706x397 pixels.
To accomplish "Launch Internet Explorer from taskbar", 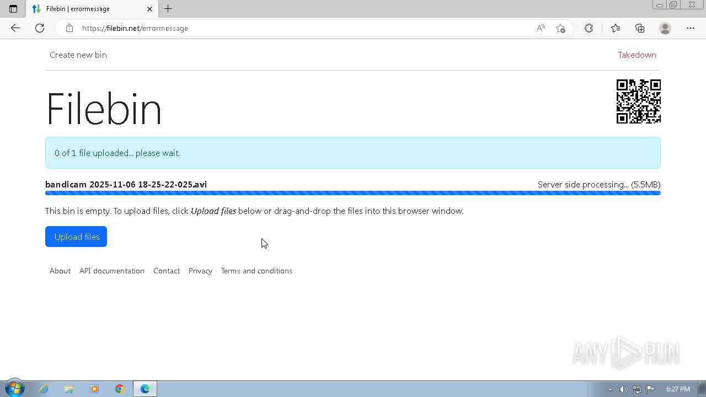I will (44, 389).
